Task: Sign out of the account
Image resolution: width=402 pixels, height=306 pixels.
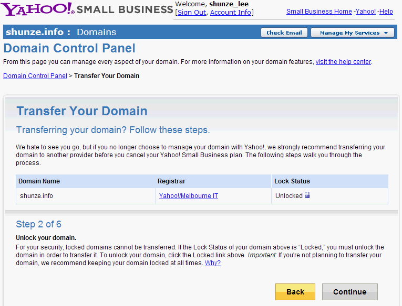Action: (x=192, y=12)
